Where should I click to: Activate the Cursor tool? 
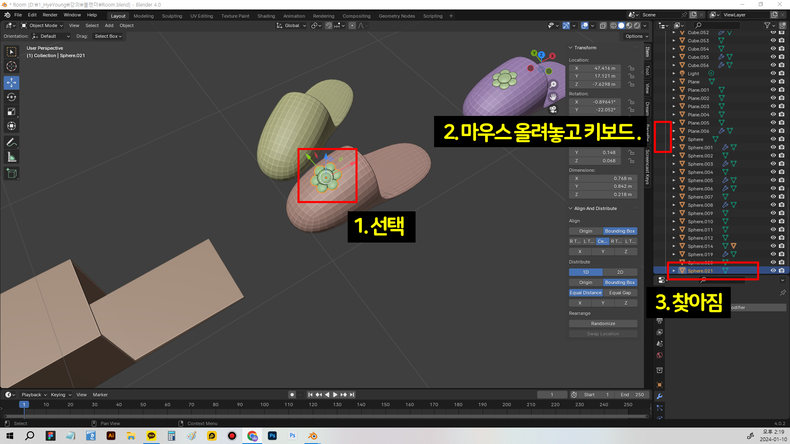[12, 66]
